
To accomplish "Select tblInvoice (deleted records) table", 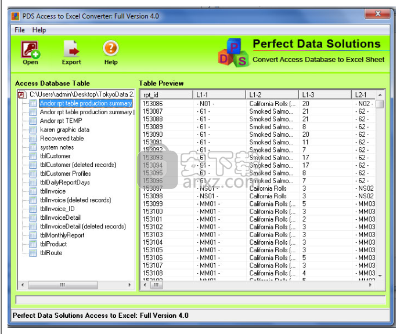I will tap(75, 200).
